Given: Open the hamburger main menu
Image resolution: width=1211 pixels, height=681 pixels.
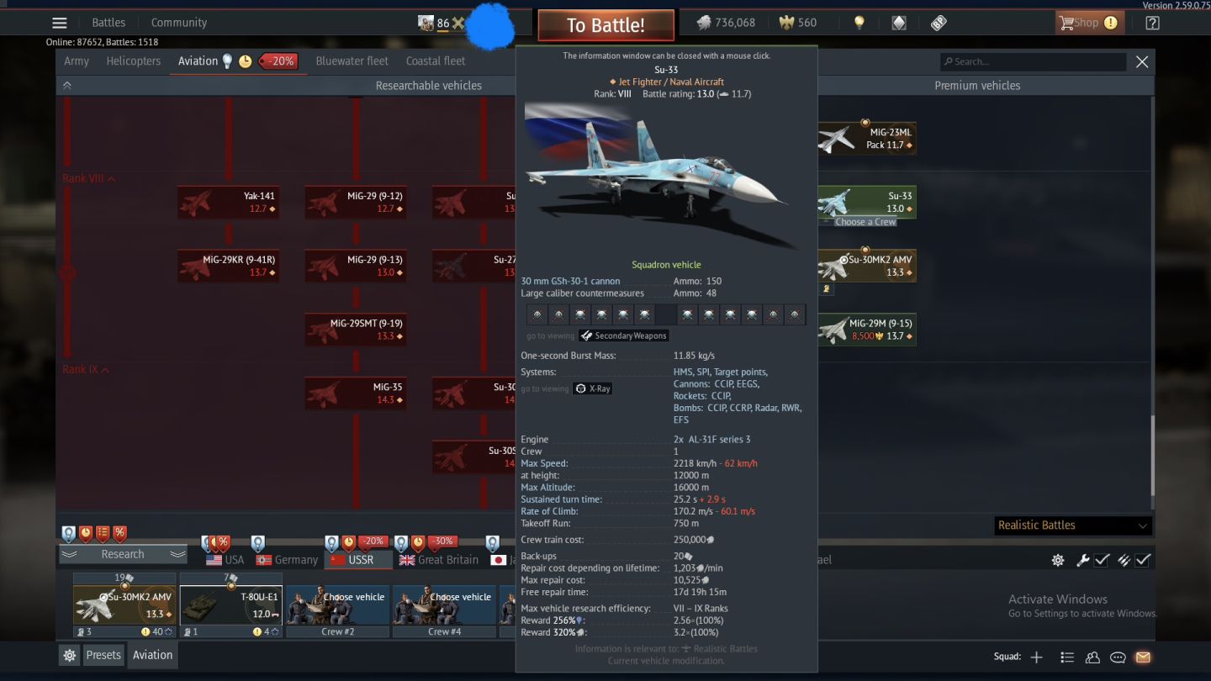Looking at the screenshot, I should [x=59, y=23].
